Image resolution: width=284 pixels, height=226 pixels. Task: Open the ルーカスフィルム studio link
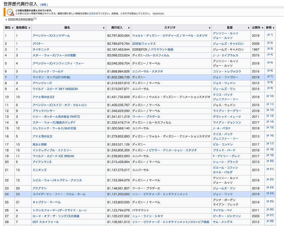pyautogui.click(x=158, y=55)
